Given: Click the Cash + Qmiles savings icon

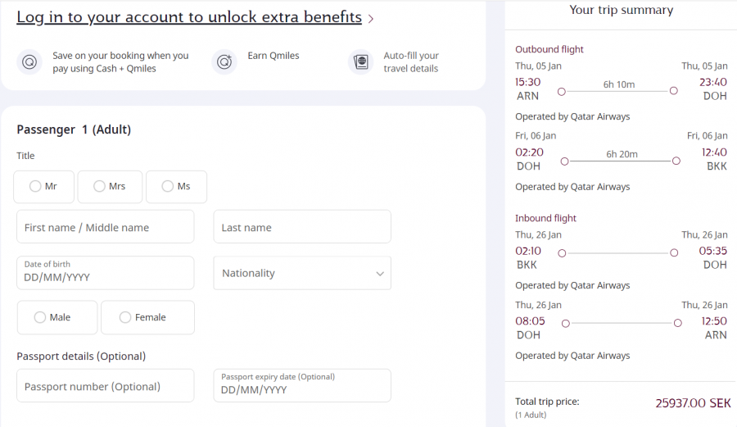Looking at the screenshot, I should pyautogui.click(x=29, y=62).
